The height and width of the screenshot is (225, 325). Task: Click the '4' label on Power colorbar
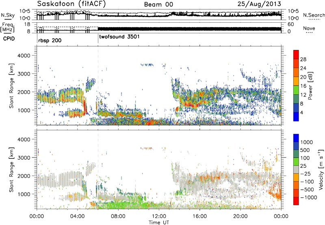[x=302, y=113]
